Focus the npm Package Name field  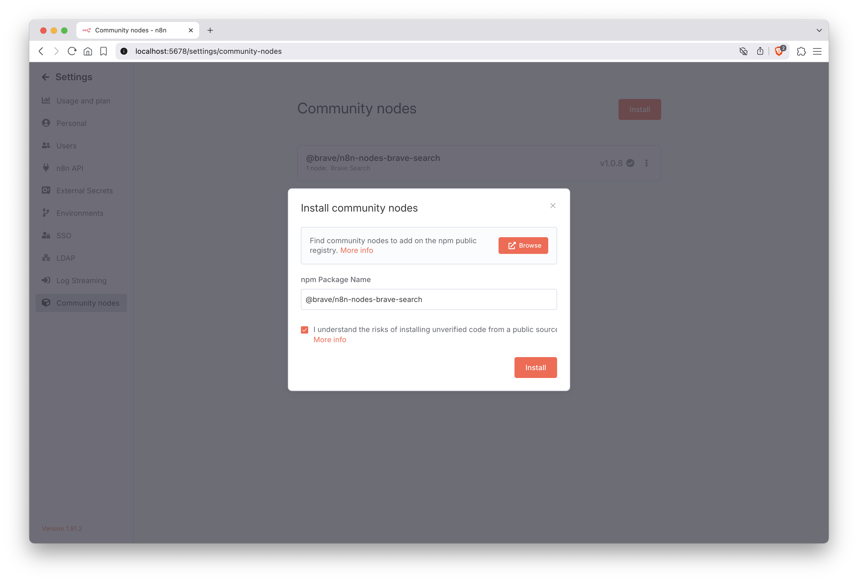tap(429, 299)
